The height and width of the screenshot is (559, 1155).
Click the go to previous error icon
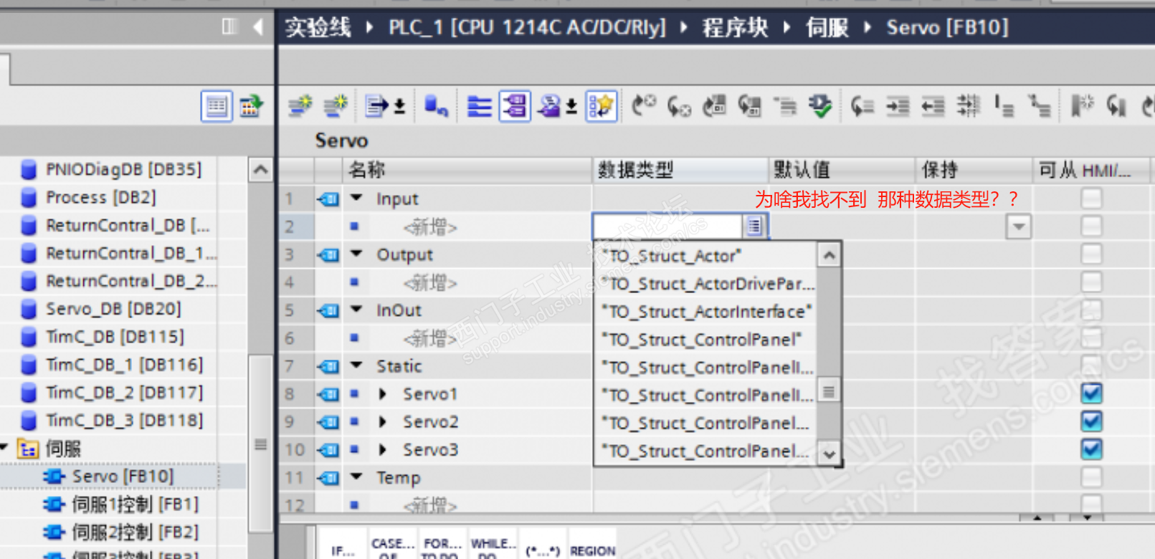tap(643, 107)
